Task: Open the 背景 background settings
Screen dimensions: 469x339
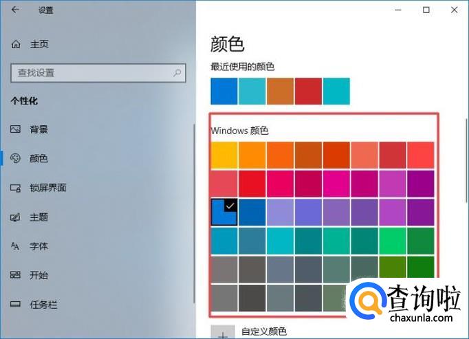Action: click(x=39, y=129)
